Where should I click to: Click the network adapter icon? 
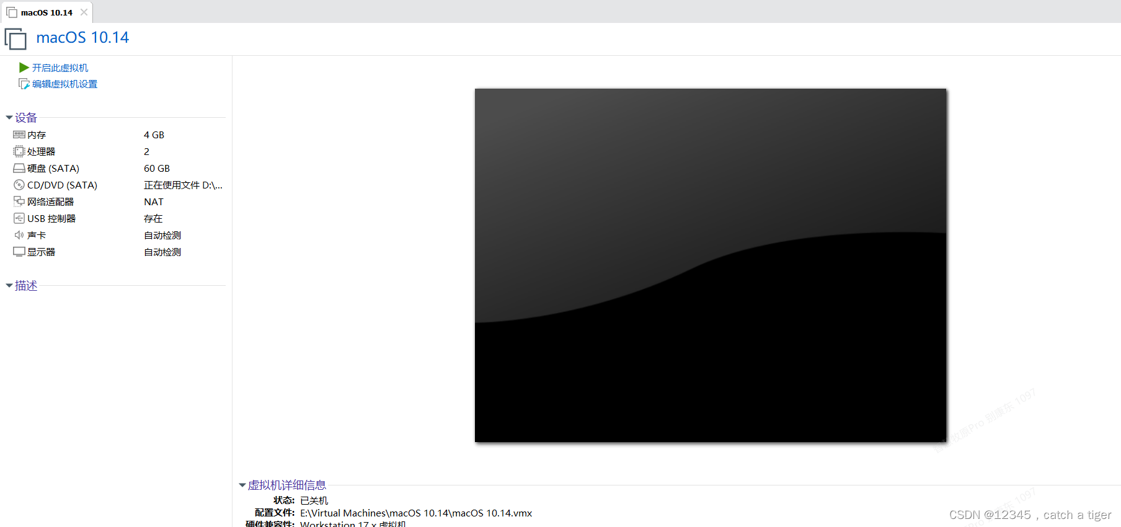coord(19,201)
